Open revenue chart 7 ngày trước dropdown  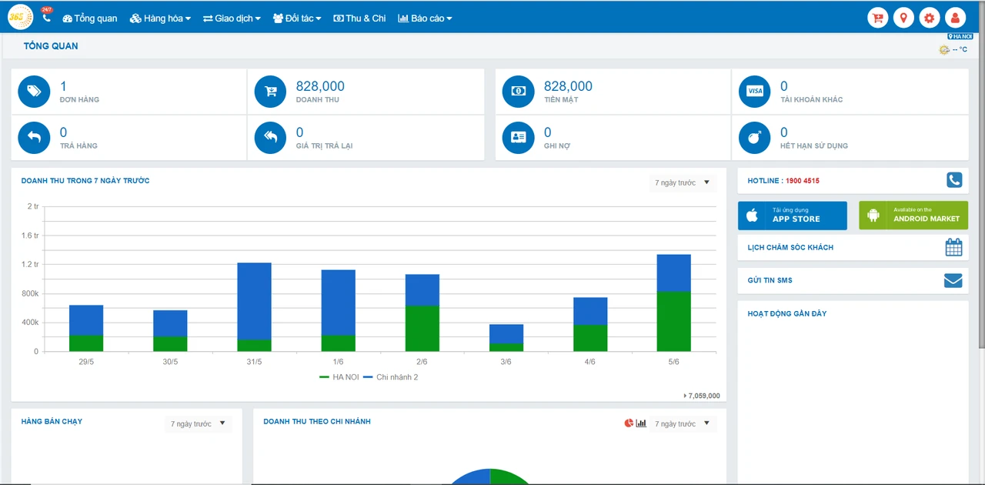click(x=683, y=182)
